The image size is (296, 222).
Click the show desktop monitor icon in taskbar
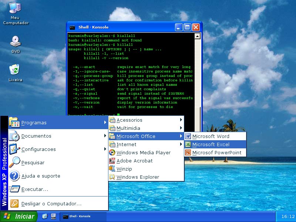[x=53, y=216]
